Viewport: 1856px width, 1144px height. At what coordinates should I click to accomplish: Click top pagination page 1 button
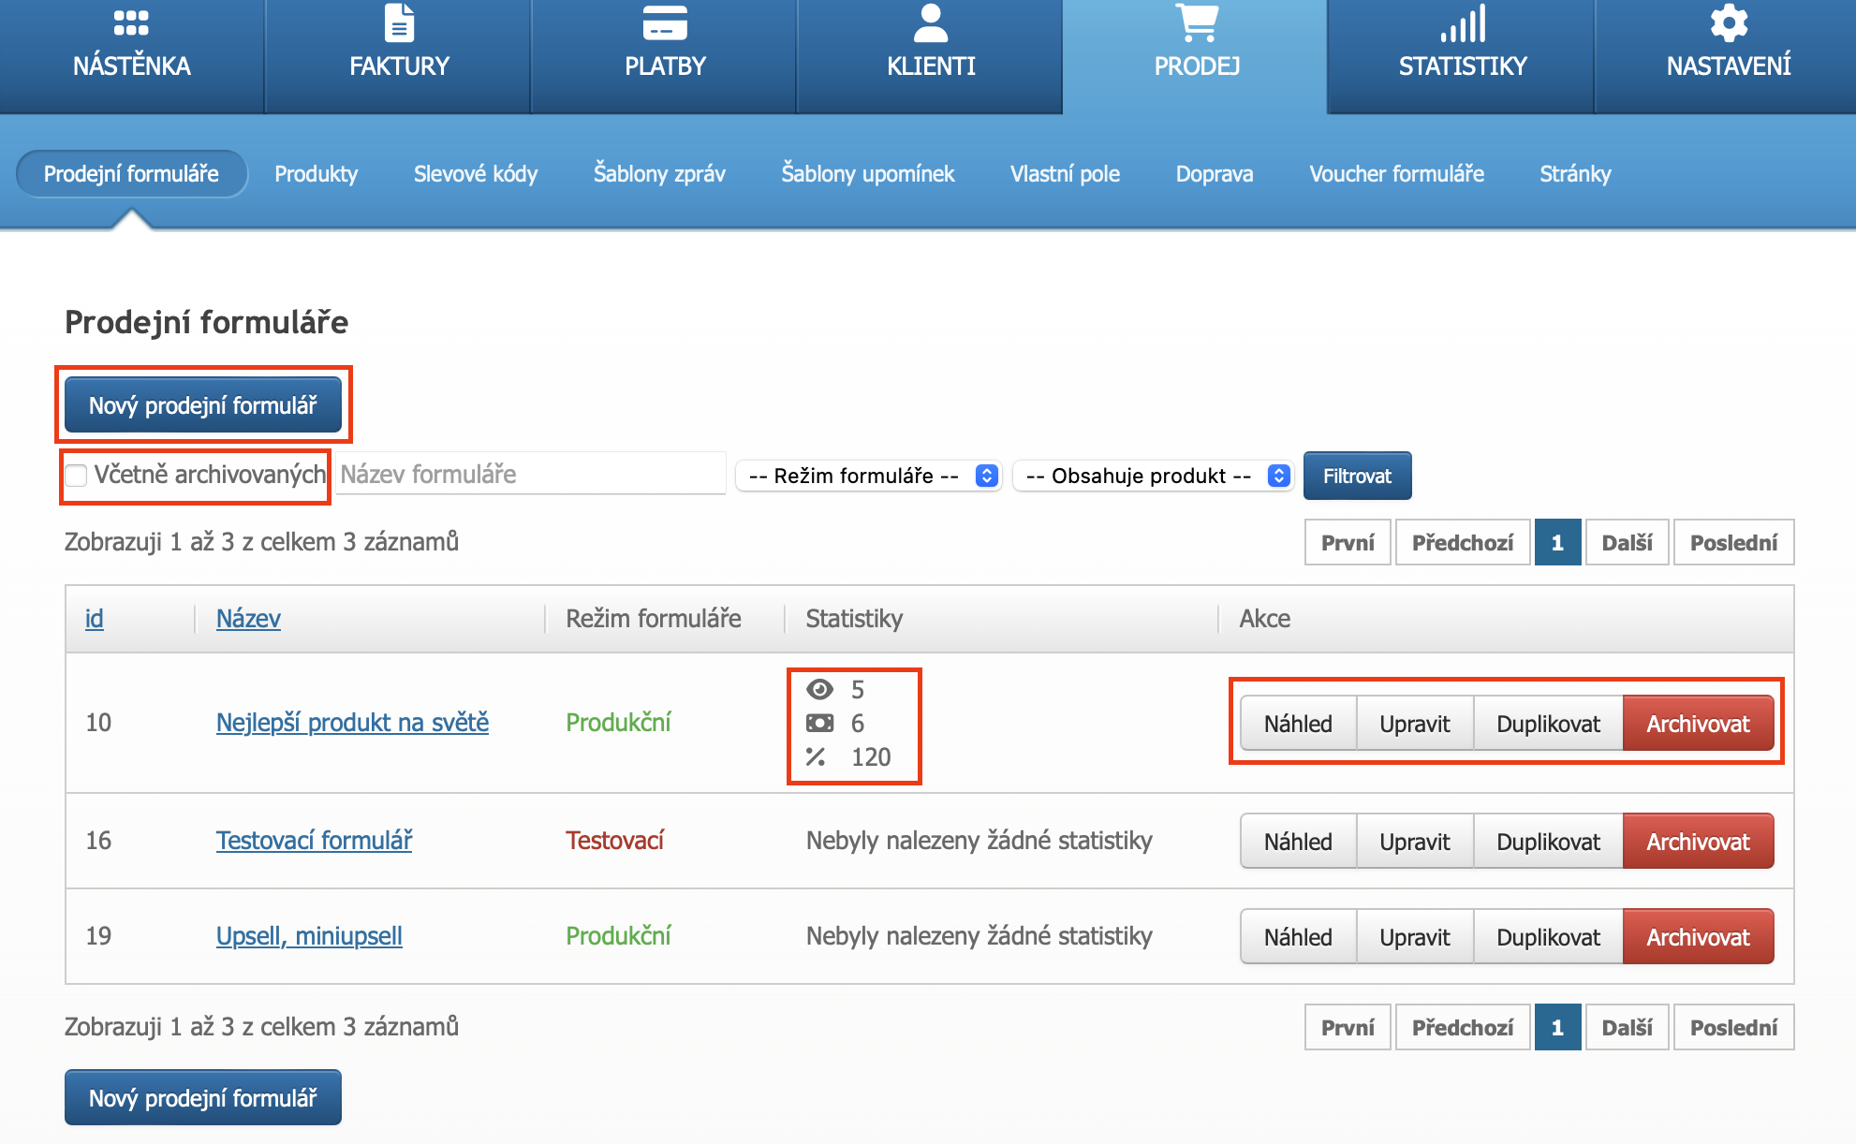(1557, 542)
